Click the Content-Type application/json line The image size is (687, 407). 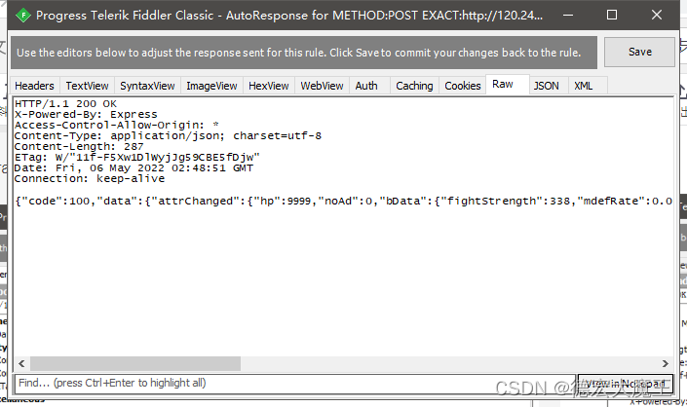[168, 135]
